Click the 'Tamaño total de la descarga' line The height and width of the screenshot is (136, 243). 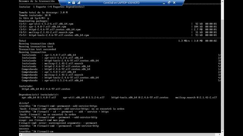click(x=43, y=12)
